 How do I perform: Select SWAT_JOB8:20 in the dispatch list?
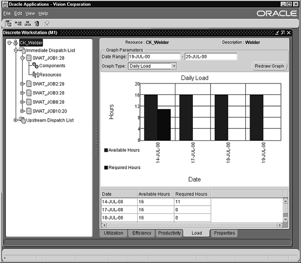click(x=49, y=102)
